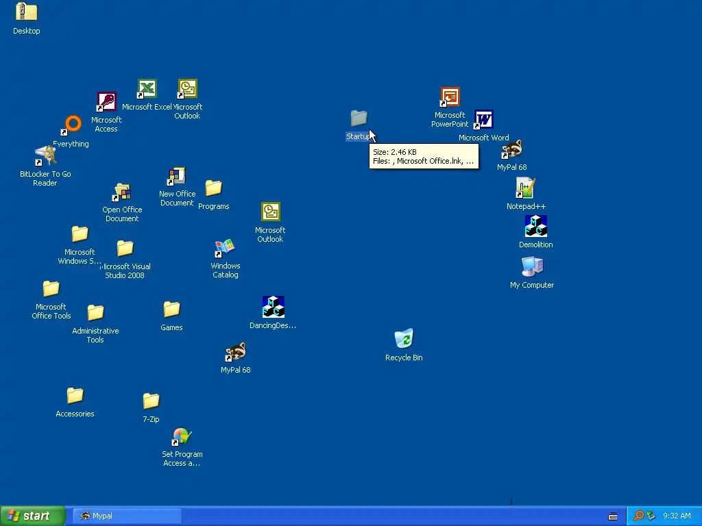702x526 pixels.
Task: Select the MyPal 68 shortcut below DancingDes...
Action: tap(236, 352)
